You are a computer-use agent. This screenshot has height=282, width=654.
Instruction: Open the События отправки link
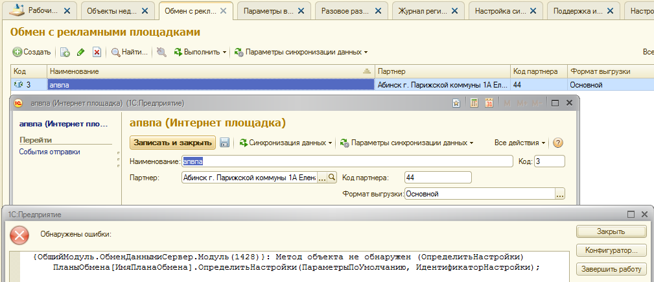coord(50,152)
